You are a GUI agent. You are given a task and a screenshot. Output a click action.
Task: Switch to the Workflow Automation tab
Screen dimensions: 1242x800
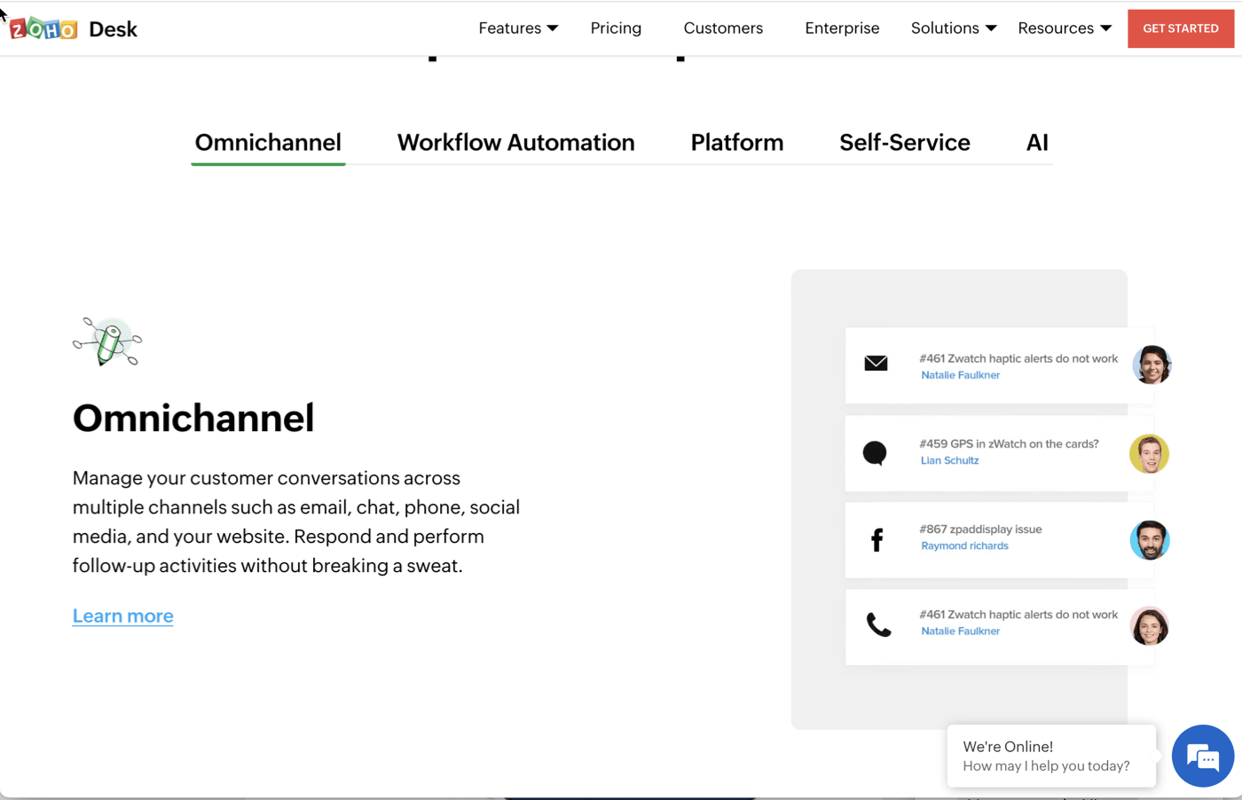click(x=515, y=143)
